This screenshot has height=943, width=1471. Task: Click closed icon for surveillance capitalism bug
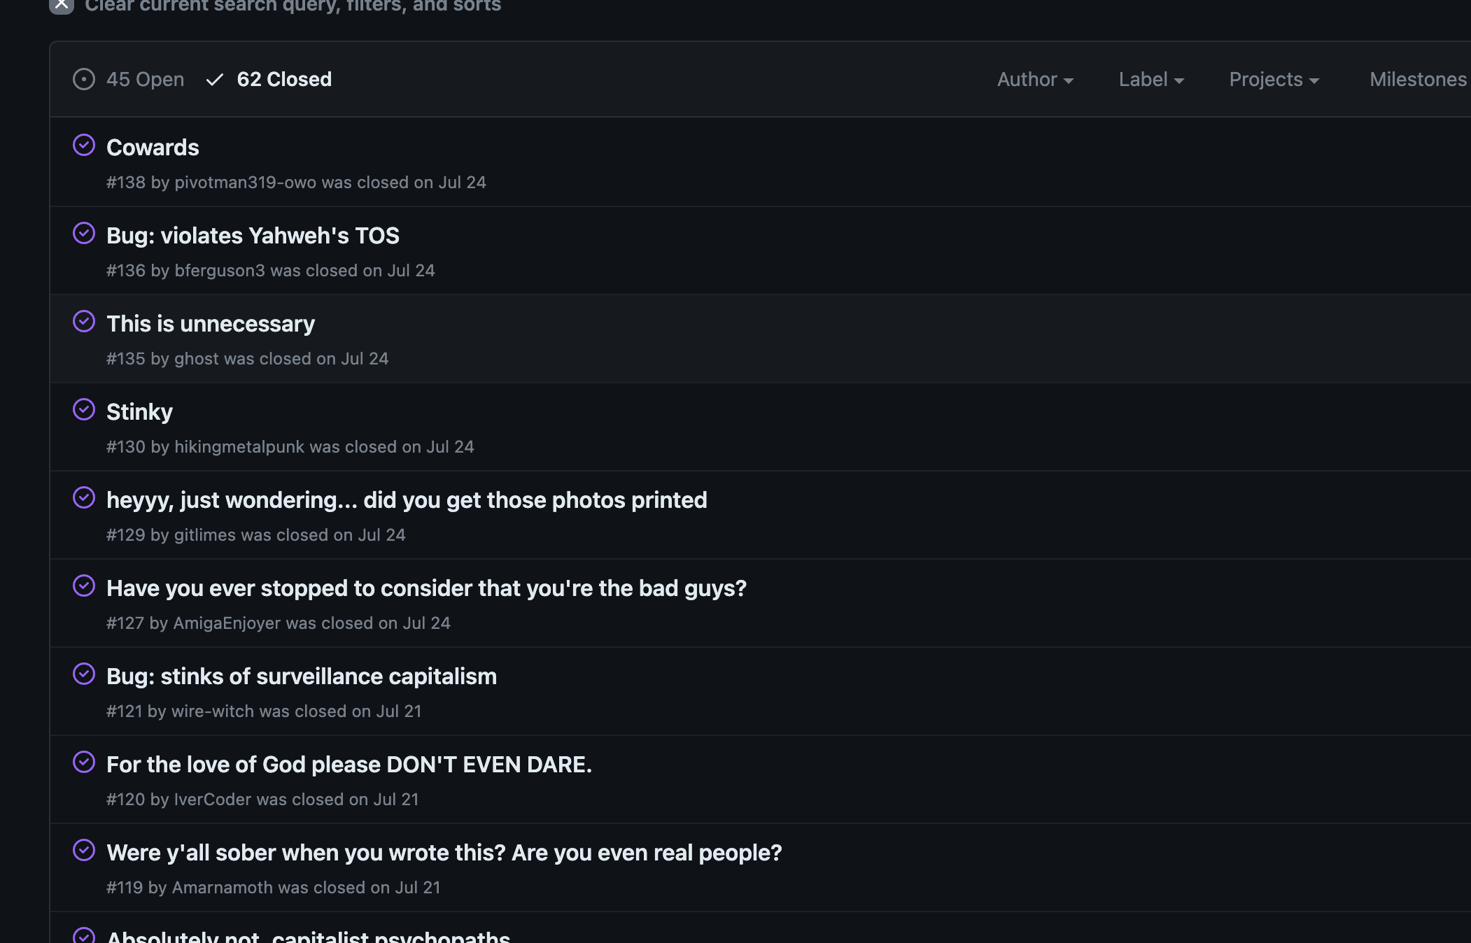(85, 674)
